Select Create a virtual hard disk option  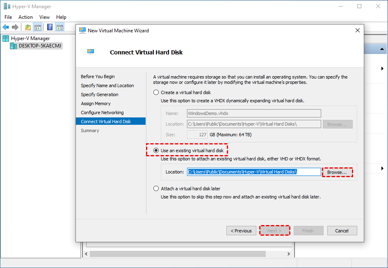[156, 92]
